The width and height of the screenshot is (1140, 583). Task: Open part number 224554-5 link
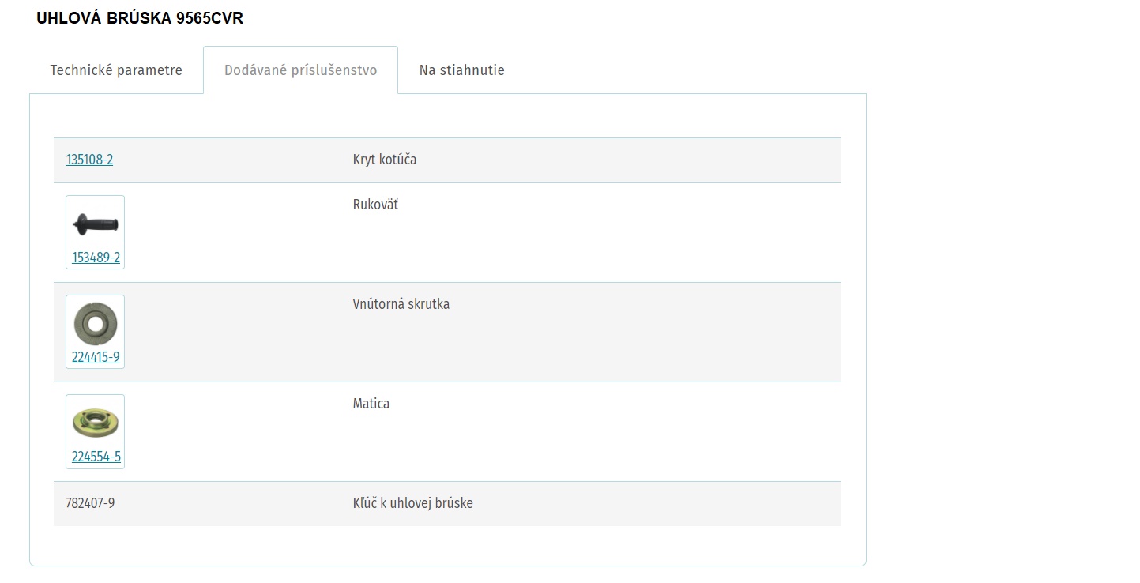[96, 457]
